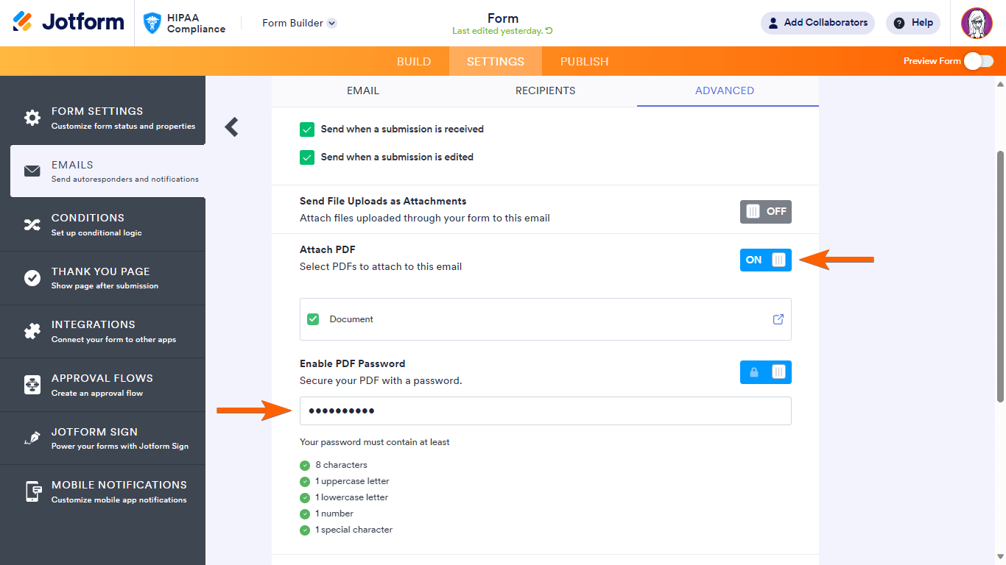Go to the Publish tab
This screenshot has width=1006, height=565.
584,61
